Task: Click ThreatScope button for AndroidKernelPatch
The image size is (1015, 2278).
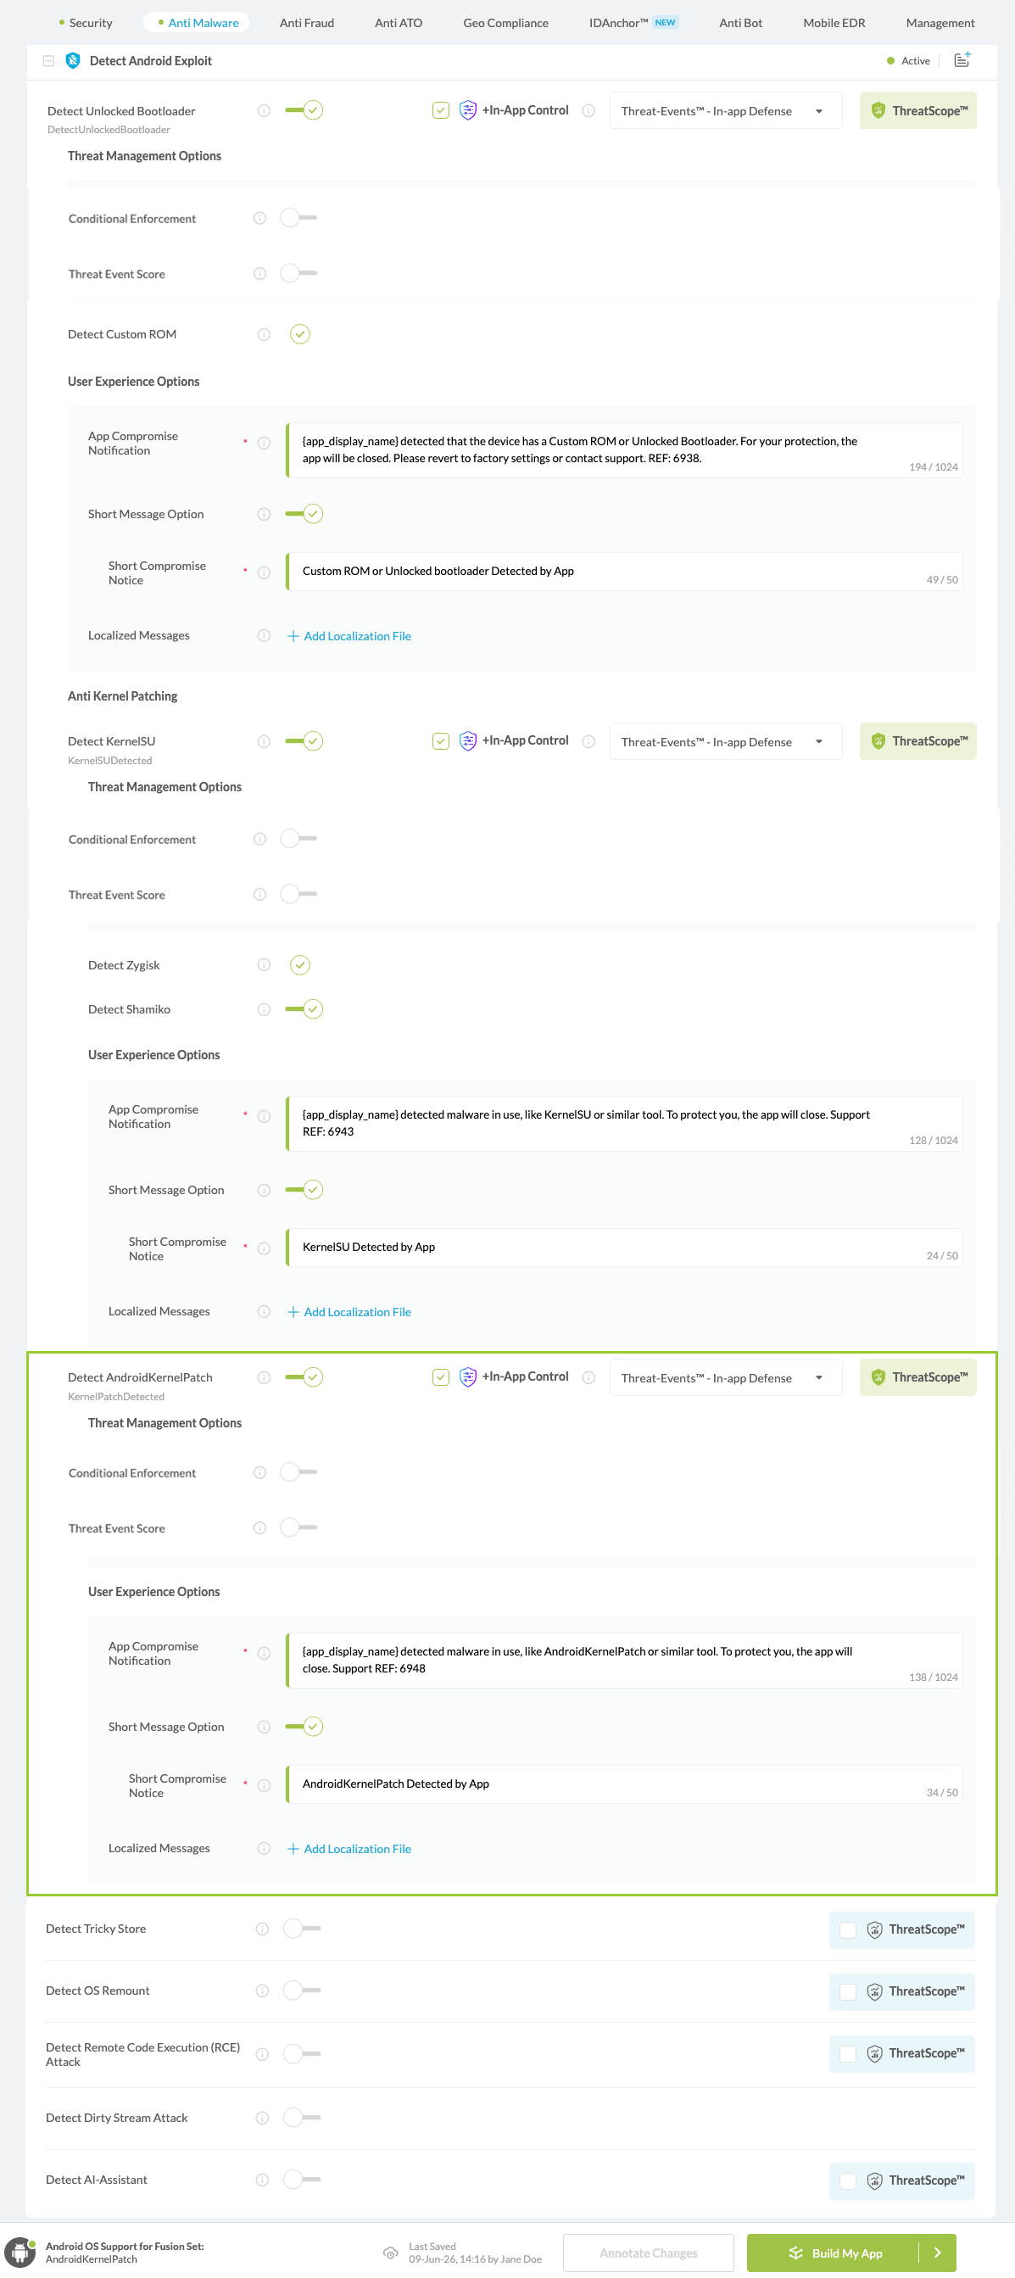Action: tap(917, 1376)
